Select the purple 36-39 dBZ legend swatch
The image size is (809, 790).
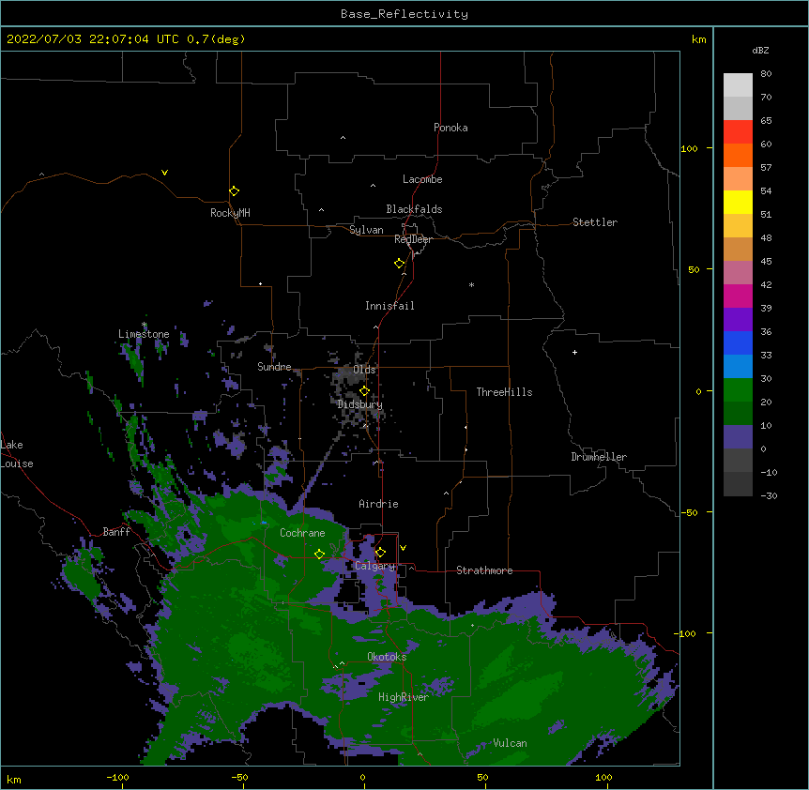[738, 319]
